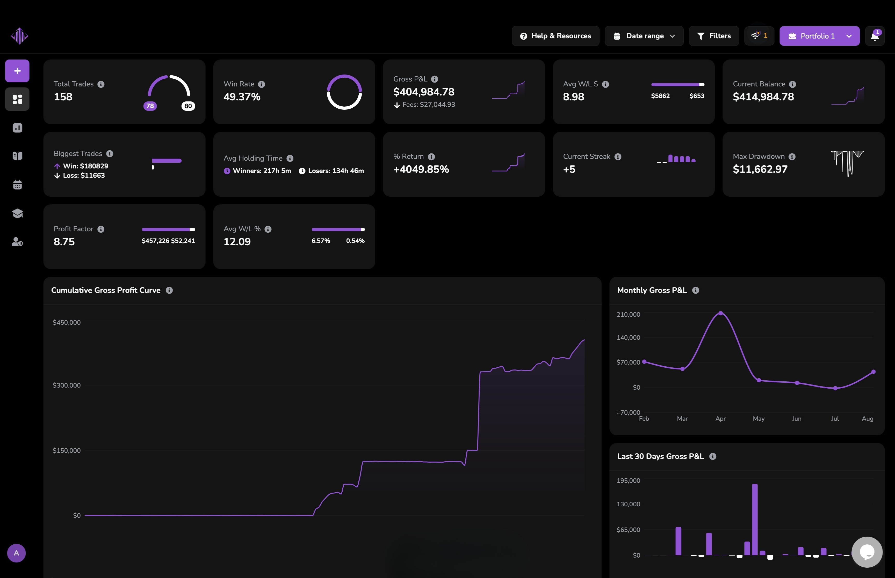Open the chat support bubble
895x578 pixels.
867,552
